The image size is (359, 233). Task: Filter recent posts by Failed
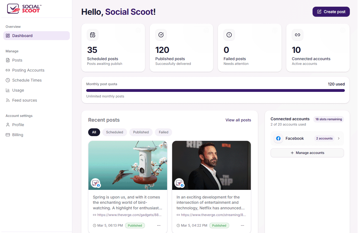[164, 132]
